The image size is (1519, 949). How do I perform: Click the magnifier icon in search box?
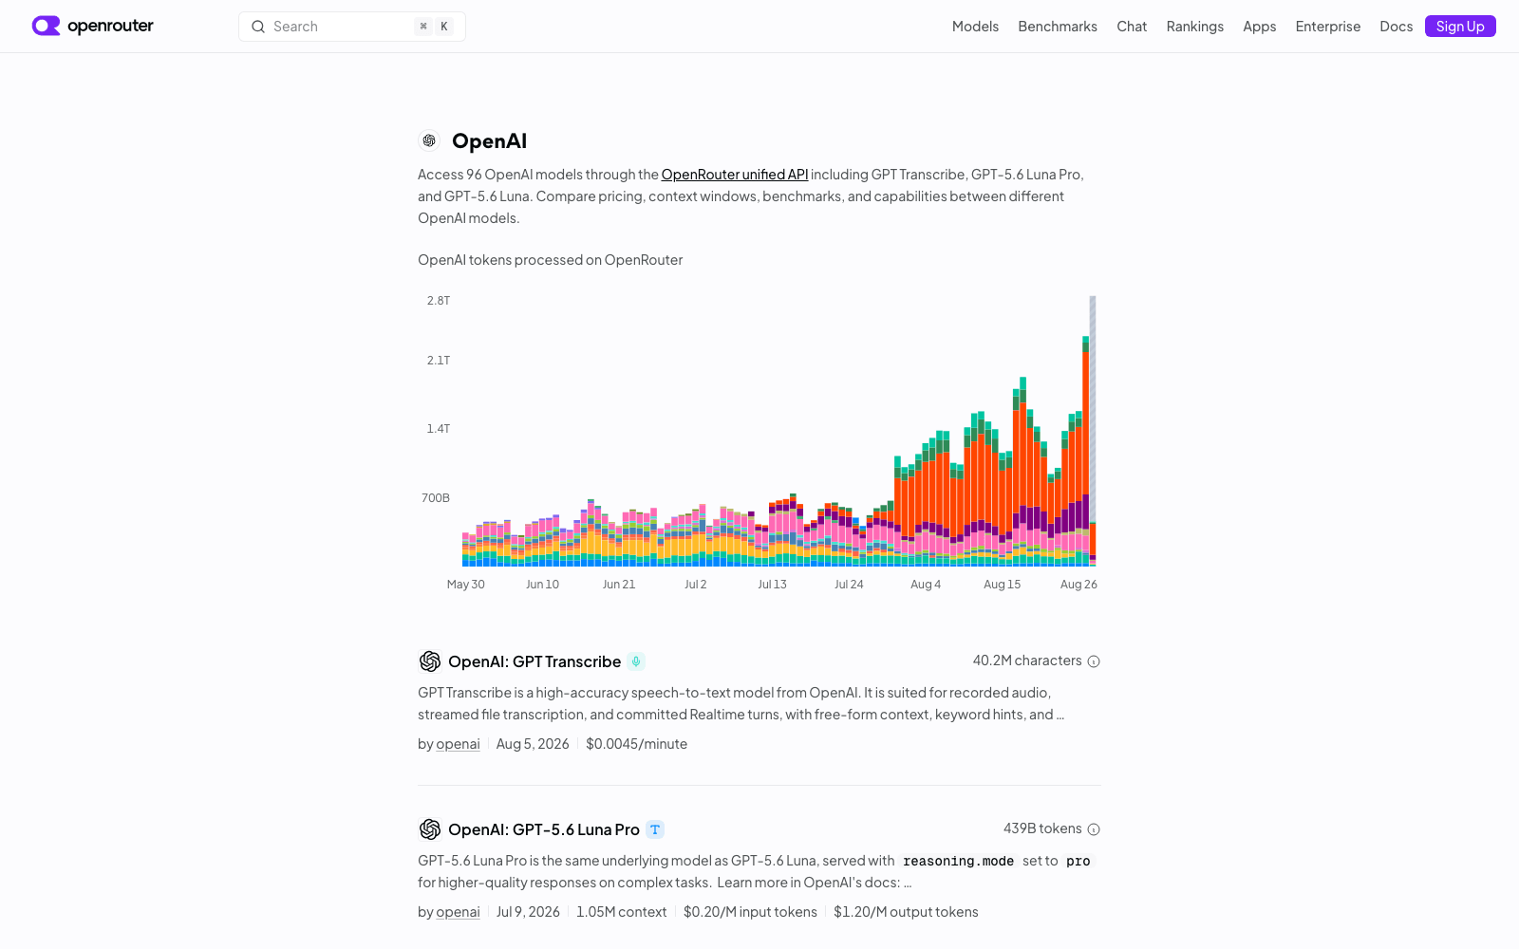click(258, 27)
